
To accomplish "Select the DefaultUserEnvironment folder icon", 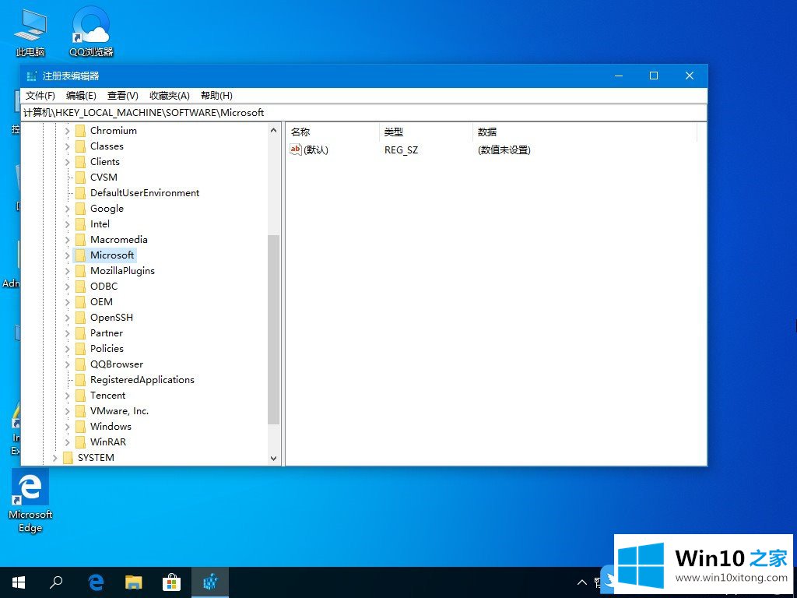I will pos(80,193).
